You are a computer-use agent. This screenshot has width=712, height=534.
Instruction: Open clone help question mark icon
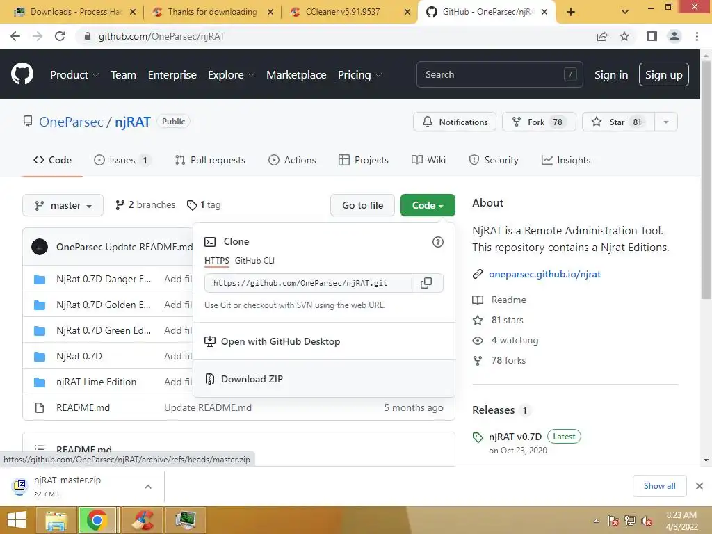coord(438,242)
